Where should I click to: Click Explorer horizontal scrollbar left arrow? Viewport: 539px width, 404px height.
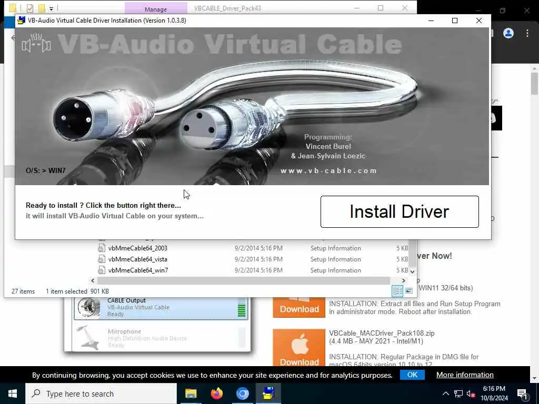[93, 281]
